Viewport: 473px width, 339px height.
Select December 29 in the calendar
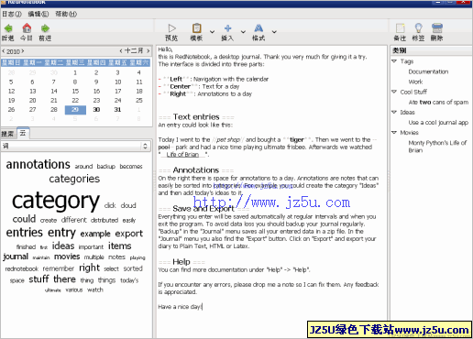tap(75, 110)
